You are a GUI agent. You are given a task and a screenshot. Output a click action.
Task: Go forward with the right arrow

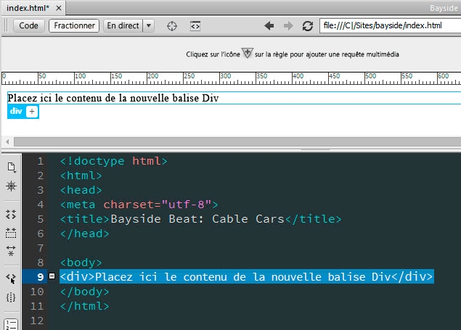(288, 26)
